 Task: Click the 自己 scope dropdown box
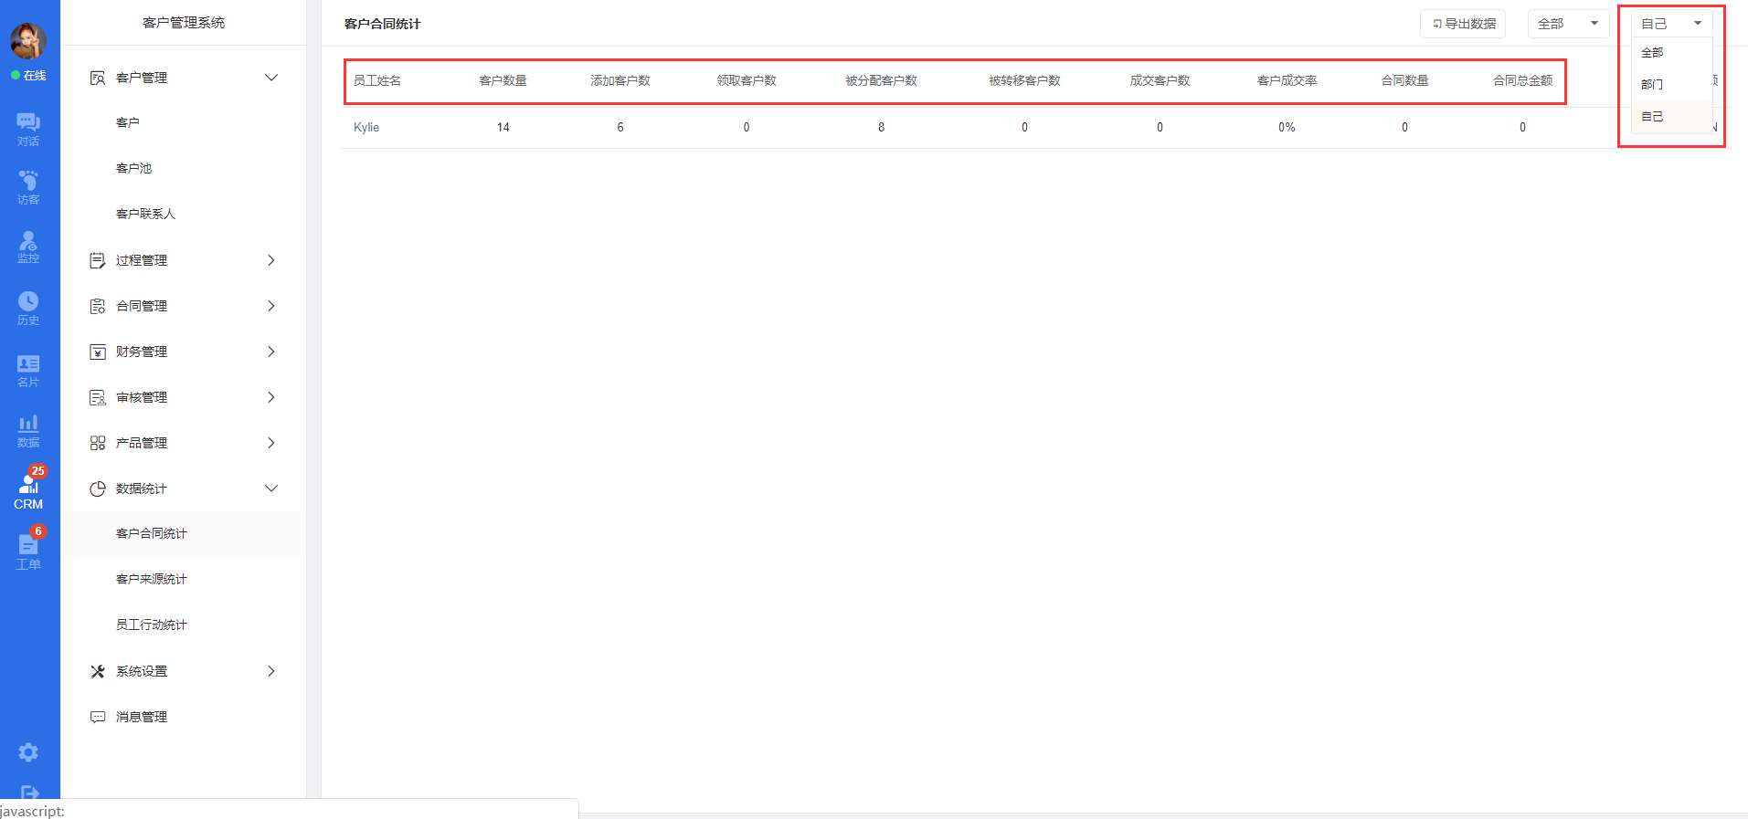[x=1671, y=24]
